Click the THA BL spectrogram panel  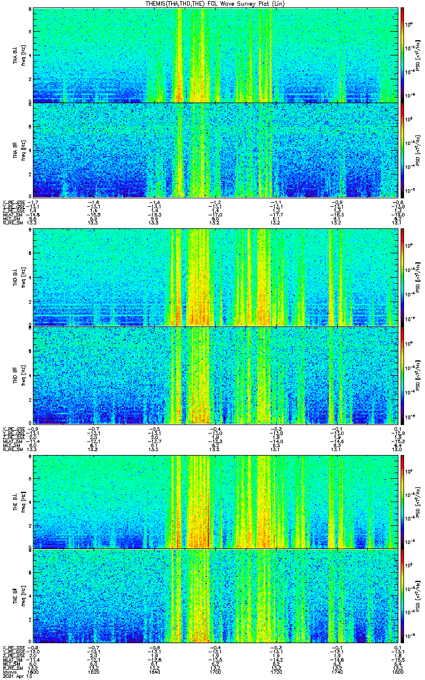pos(214,55)
